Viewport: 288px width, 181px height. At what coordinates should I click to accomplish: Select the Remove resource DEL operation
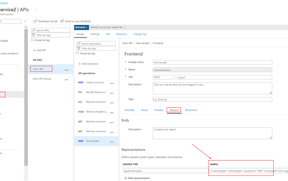[96, 102]
